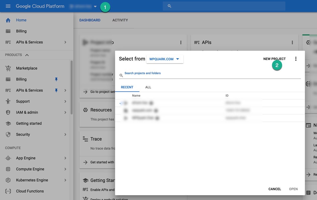Click the arrow next to Go to project settings
This screenshot has width=317, height=200.
pos(85,92)
